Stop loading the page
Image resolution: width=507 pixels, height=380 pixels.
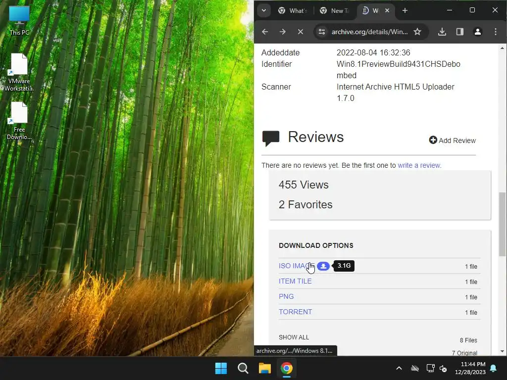(x=301, y=32)
